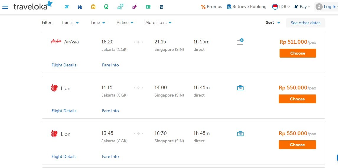This screenshot has width=338, height=168.
Task: Click the AirAsia add-baggage icon
Action: click(x=240, y=42)
